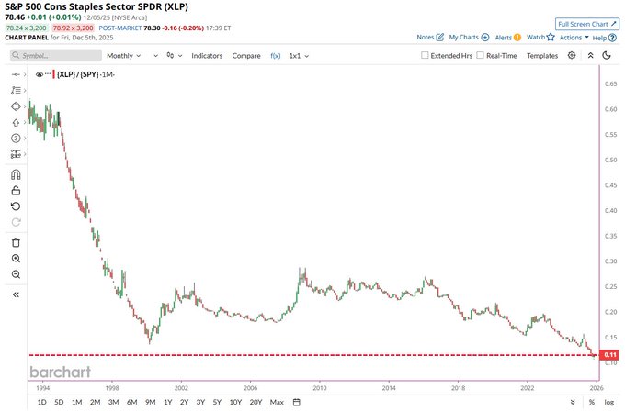Open the measurement and projection tools
This screenshot has height=411, width=625.
(x=16, y=154)
